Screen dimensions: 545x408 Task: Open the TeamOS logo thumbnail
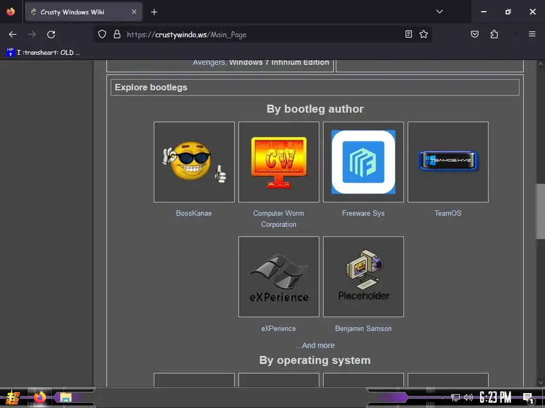[448, 162]
